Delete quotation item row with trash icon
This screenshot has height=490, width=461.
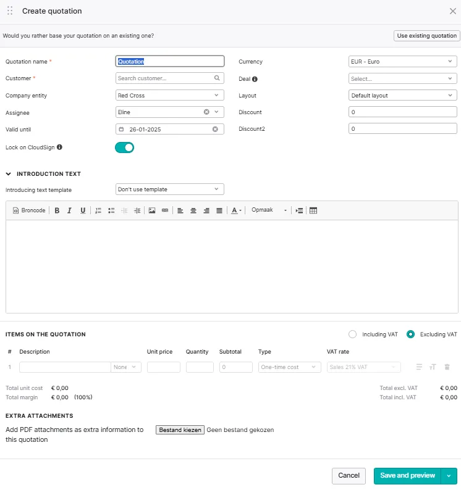tap(447, 367)
